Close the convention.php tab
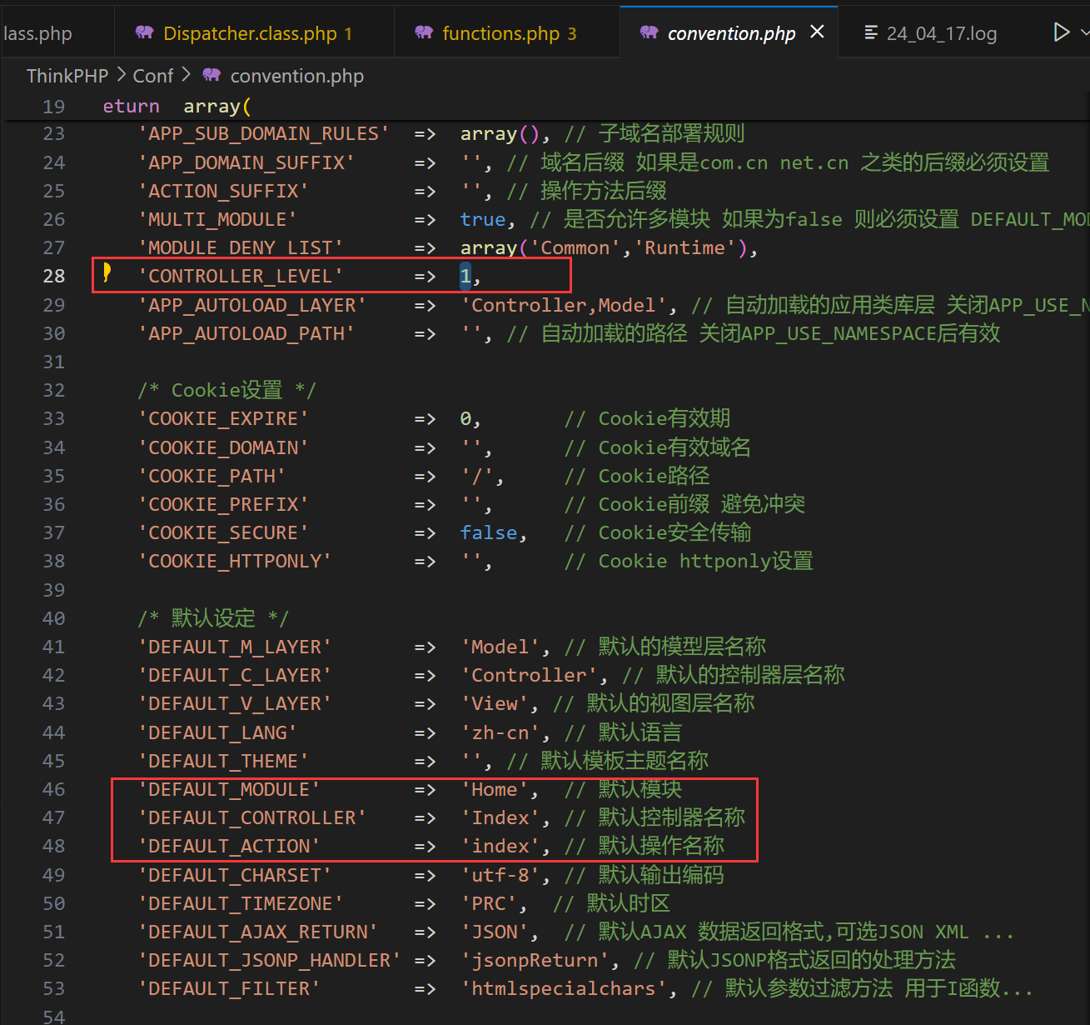 point(817,32)
